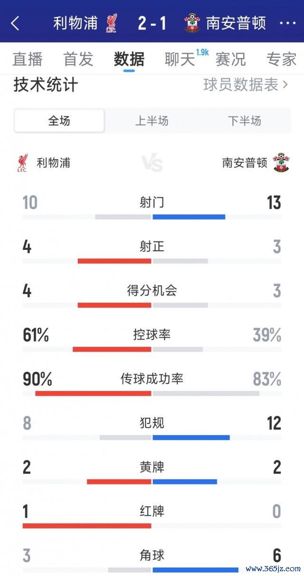This screenshot has width=304, height=576.
Task: Go to the 赛况 match events tab
Action: point(231,59)
